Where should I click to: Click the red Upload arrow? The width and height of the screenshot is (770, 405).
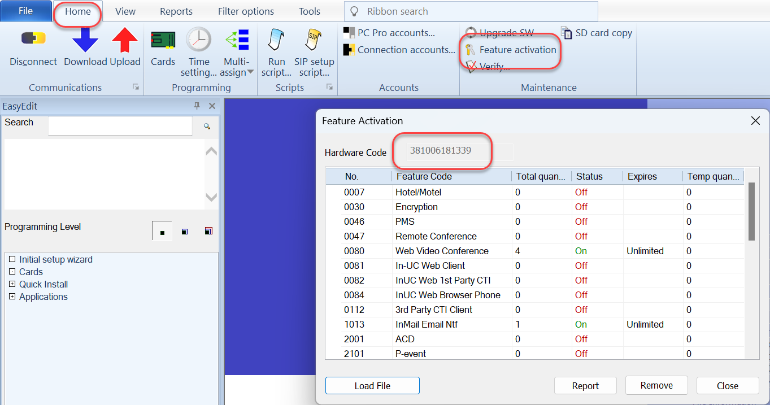125,40
